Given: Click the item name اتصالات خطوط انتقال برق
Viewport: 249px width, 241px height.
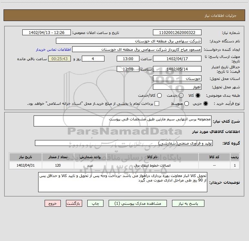Looking at the screenshot, I should click(152, 165).
